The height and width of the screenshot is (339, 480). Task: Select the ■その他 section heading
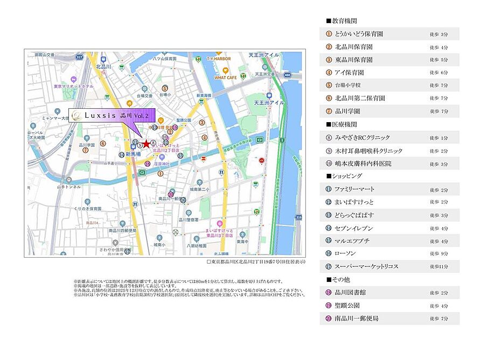(x=338, y=279)
